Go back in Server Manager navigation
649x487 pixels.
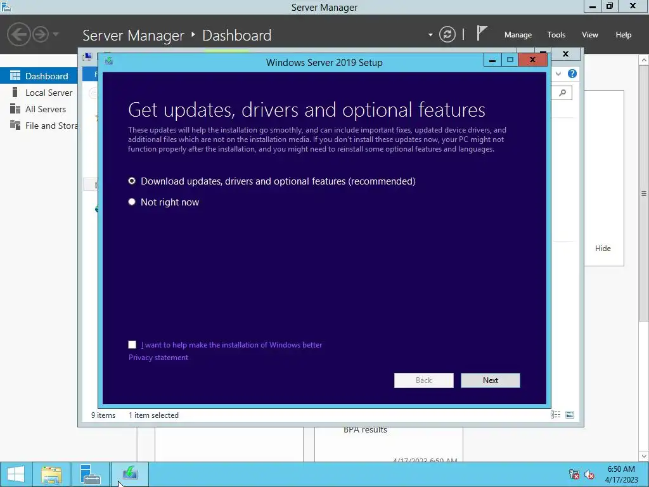coord(19,34)
